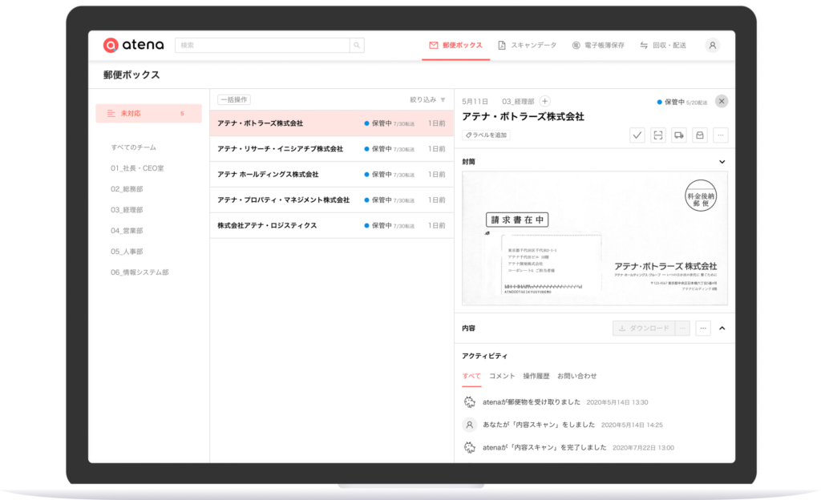This screenshot has height=500, width=821.
Task: Click the 検索 search input field
Action: point(262,46)
